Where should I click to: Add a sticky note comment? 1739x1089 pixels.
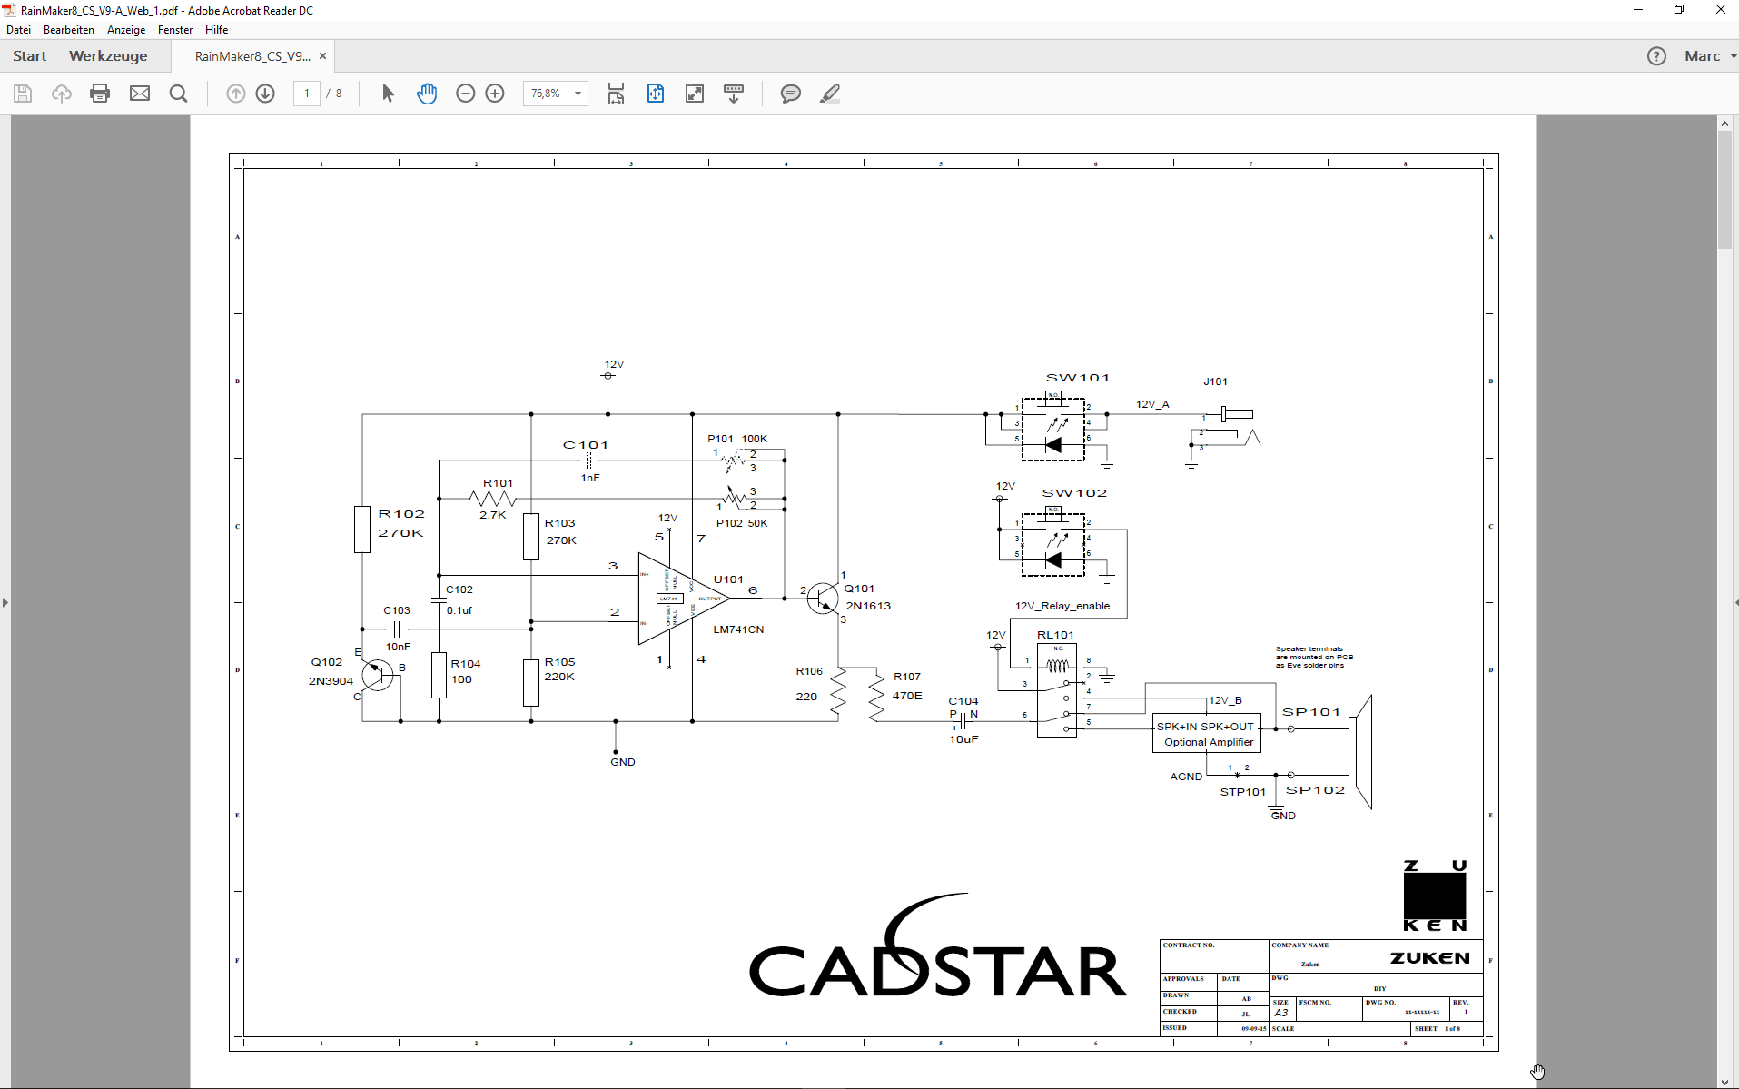coord(791,94)
